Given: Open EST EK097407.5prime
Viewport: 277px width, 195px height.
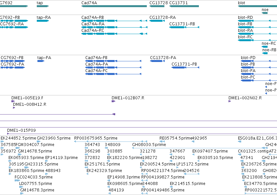Looking at the screenshot, I should (210, 151).
